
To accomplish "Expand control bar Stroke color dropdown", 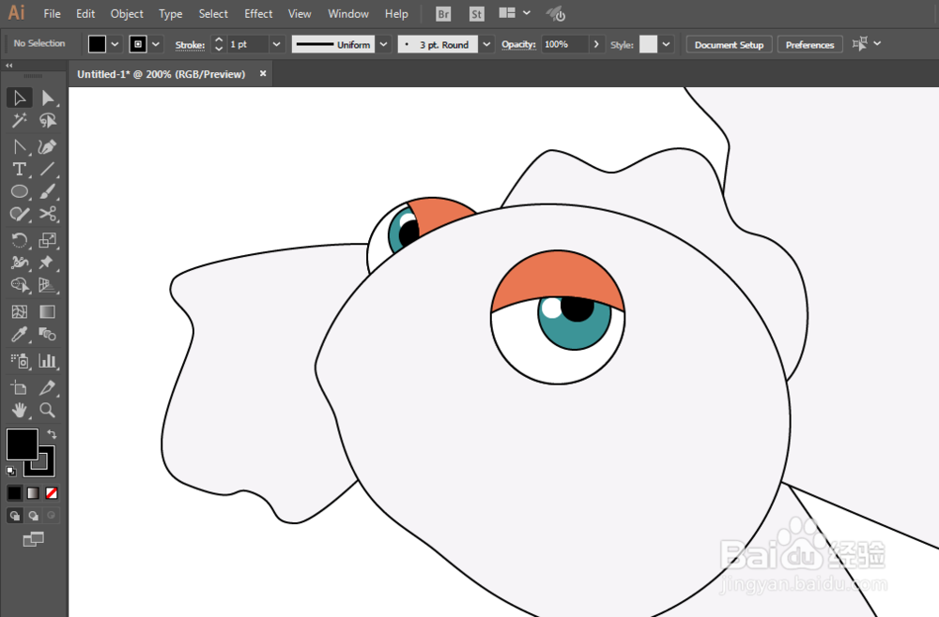I will (x=156, y=44).
